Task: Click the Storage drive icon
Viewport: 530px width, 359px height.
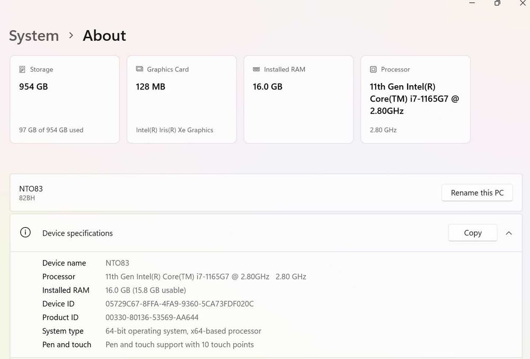Action: tap(22, 69)
